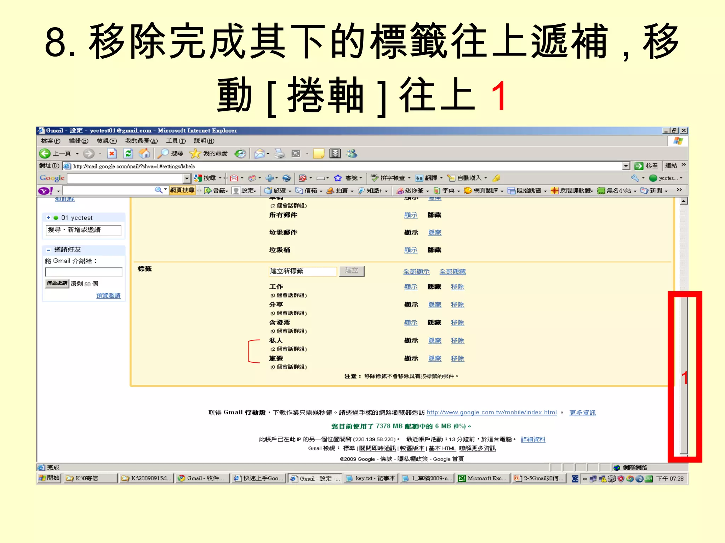This screenshot has width=725, height=543.
Task: Click the Google toolbar blue plus icon
Action: point(270,178)
